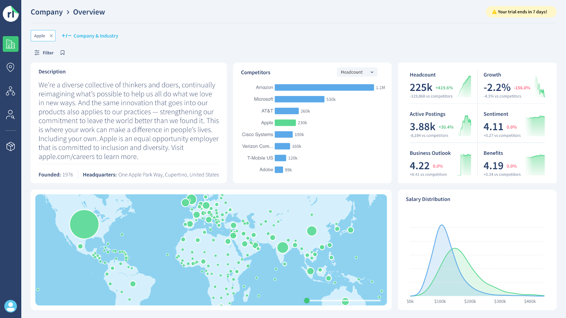This screenshot has width=566, height=318.
Task: Click the blue salary curve peak
Action: pyautogui.click(x=441, y=225)
